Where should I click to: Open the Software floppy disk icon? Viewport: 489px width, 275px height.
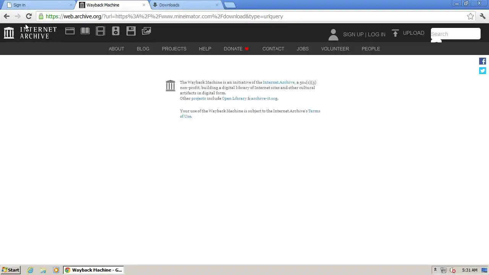[x=131, y=31]
